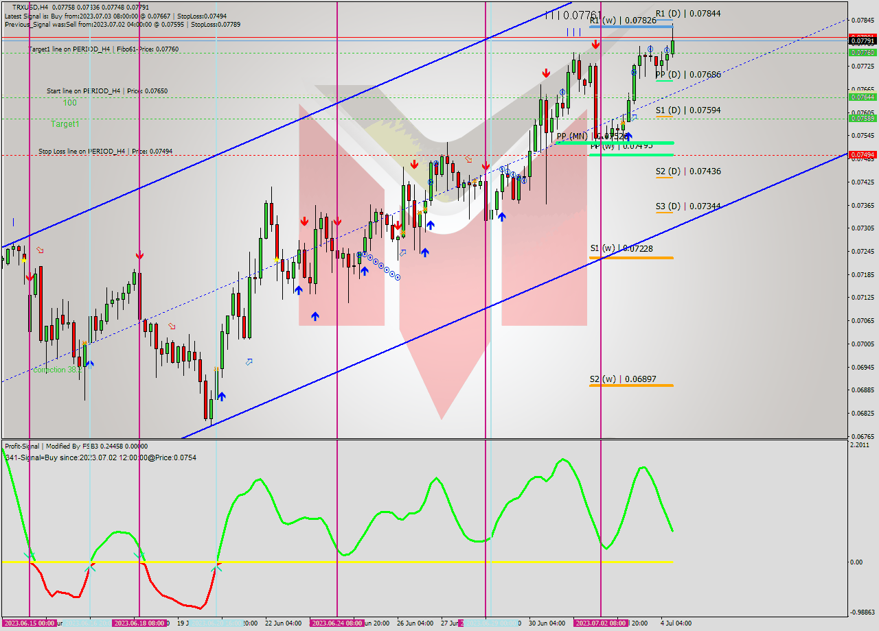This screenshot has width=879, height=631.
Task: Select the 'S2 (w) | 0.06897' pivot label
Action: click(x=621, y=379)
